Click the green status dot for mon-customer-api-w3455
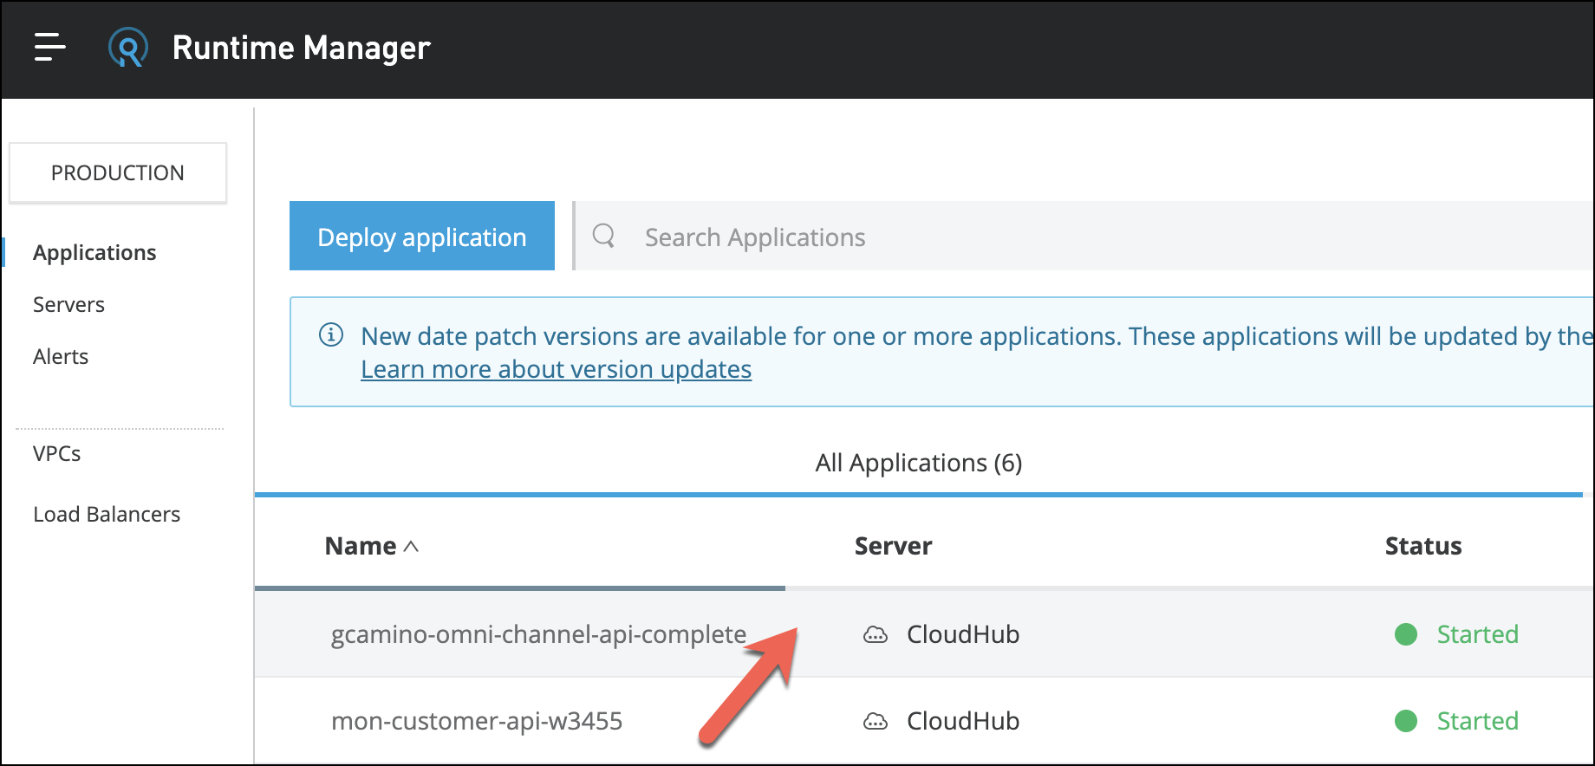This screenshot has width=1595, height=766. click(1406, 721)
